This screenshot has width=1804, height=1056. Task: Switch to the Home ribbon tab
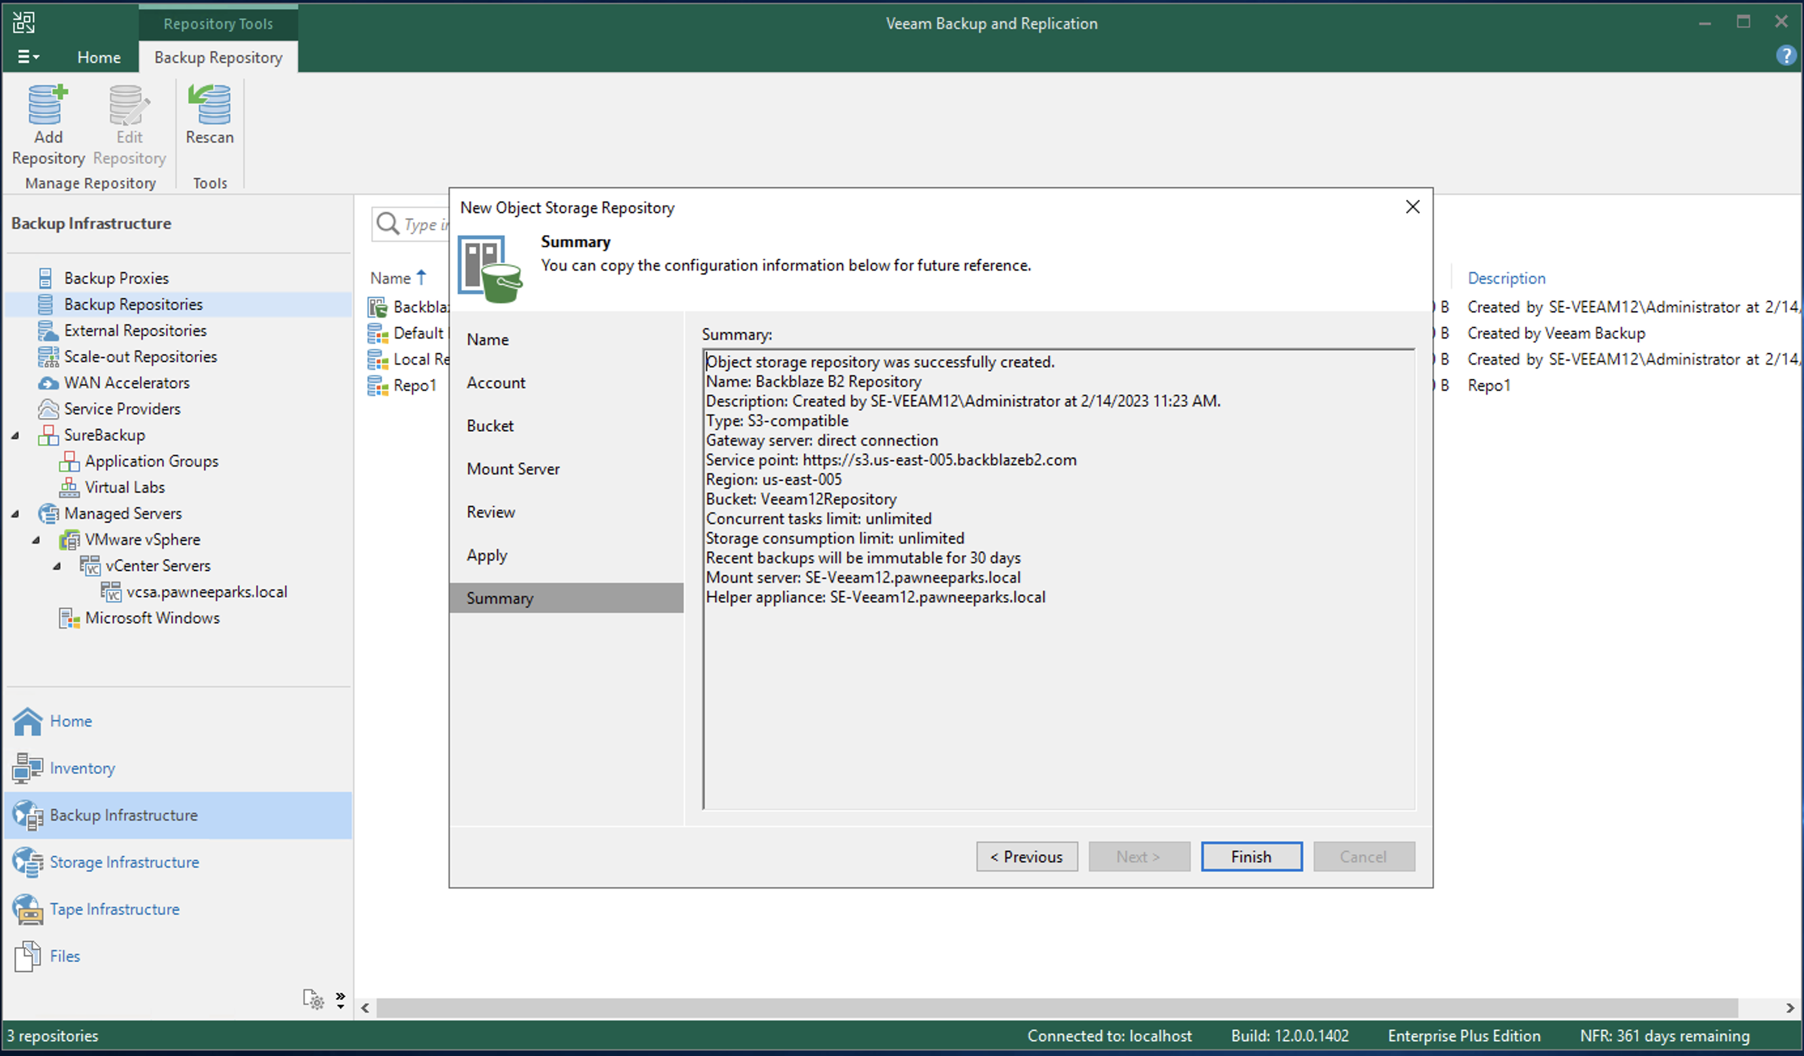coord(99,58)
